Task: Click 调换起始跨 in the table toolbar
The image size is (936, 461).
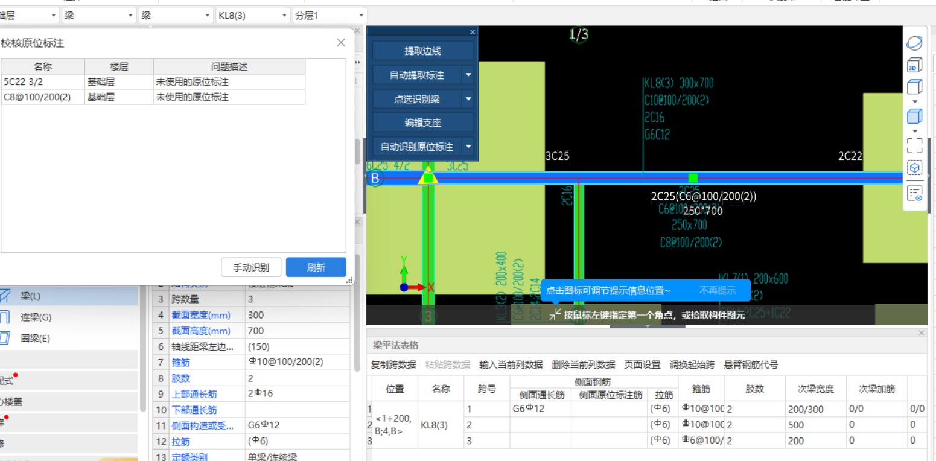Action: pyautogui.click(x=692, y=364)
